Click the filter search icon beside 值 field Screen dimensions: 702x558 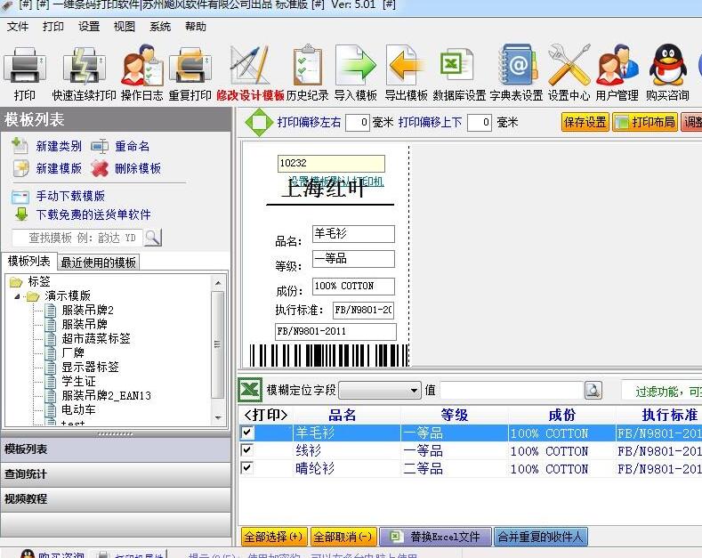(x=593, y=390)
